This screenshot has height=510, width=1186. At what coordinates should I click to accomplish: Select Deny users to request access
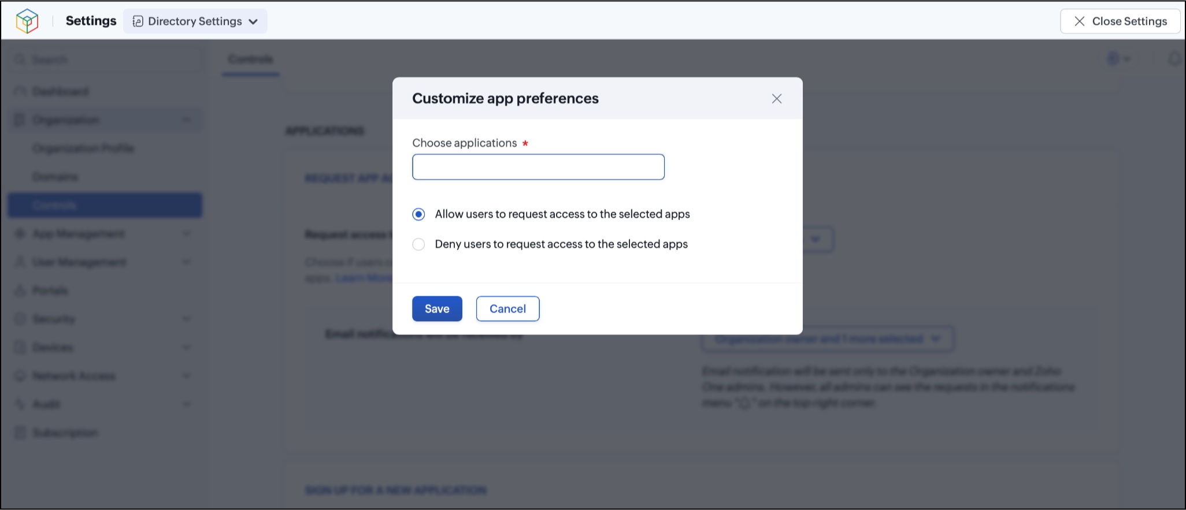tap(418, 244)
